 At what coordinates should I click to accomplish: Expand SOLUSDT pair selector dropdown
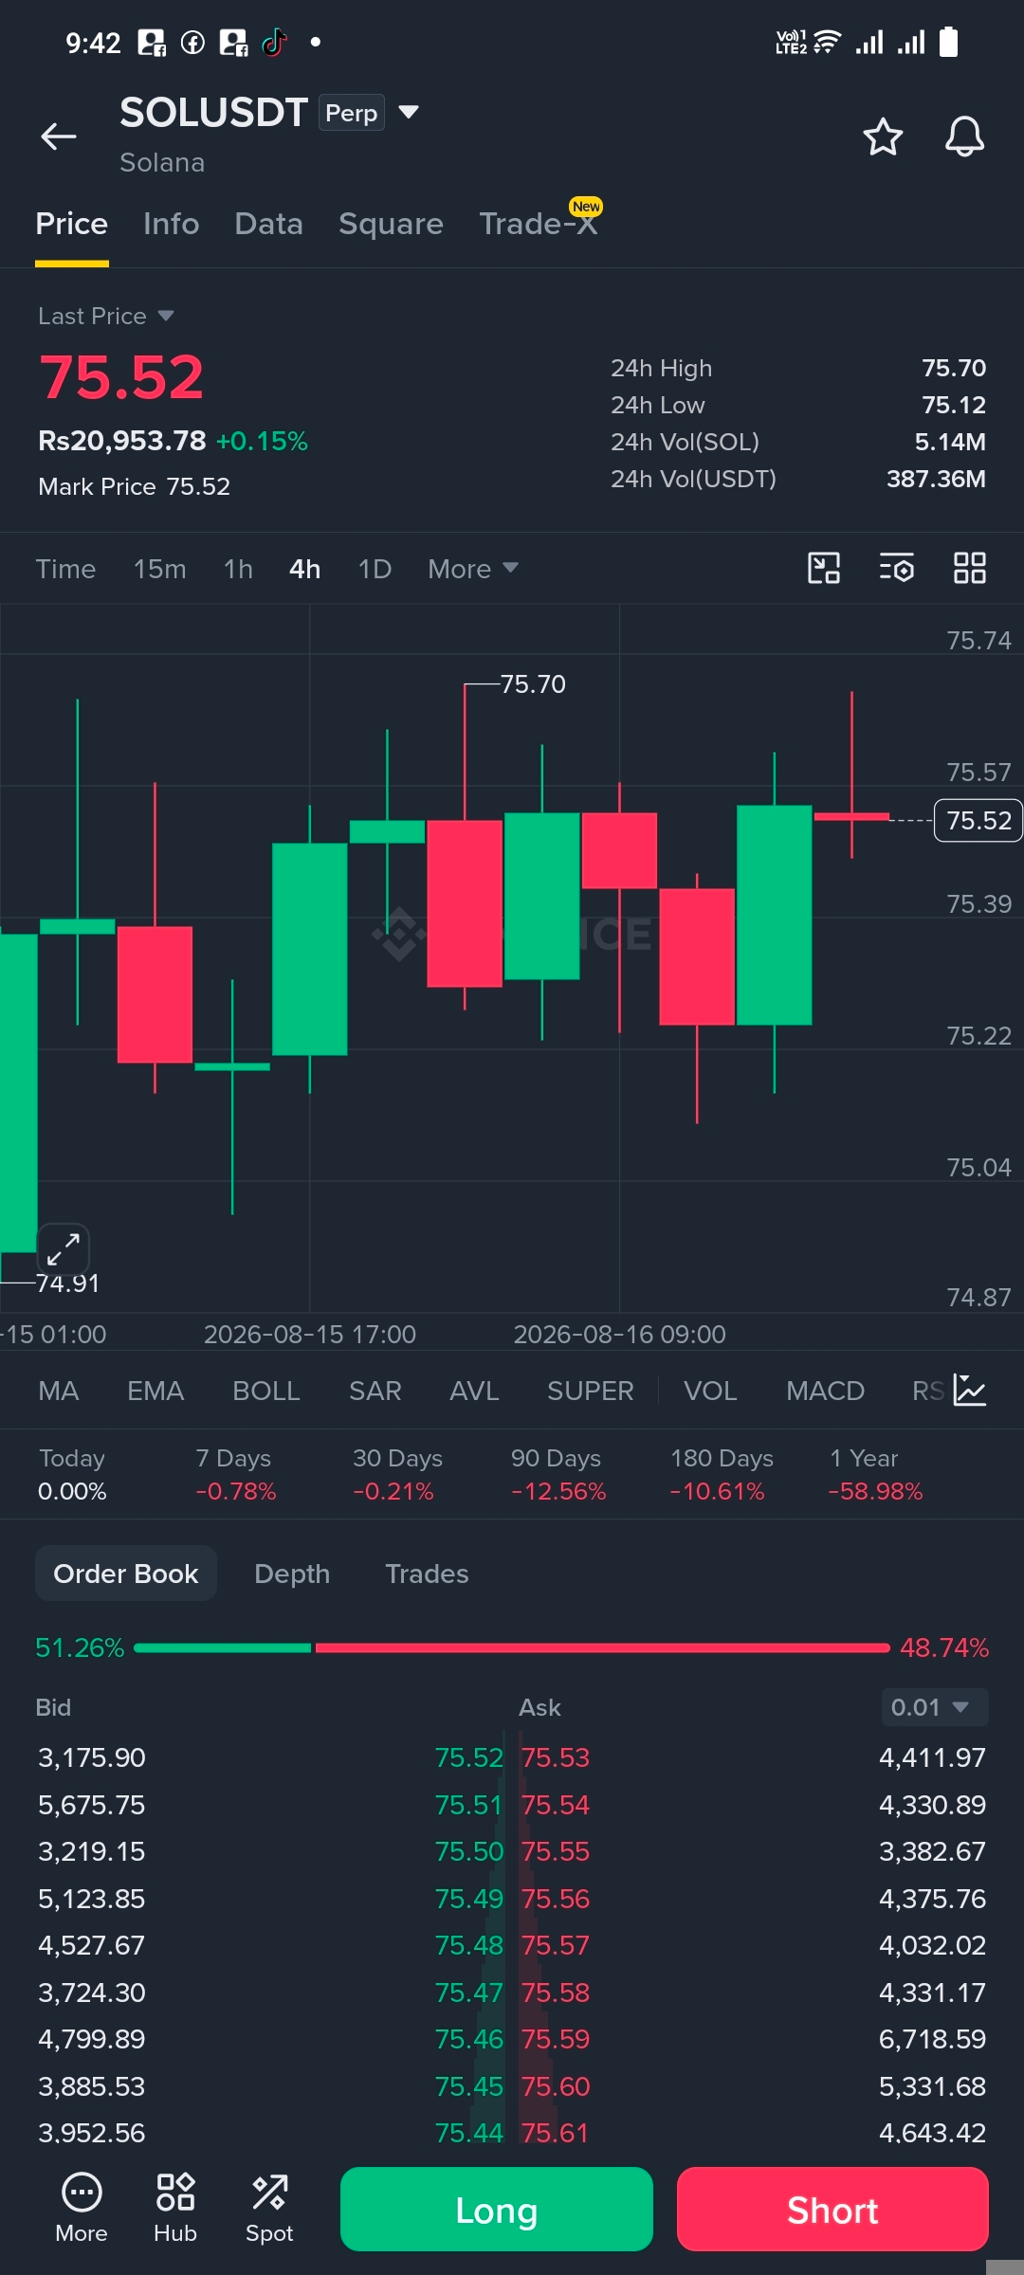click(x=409, y=112)
